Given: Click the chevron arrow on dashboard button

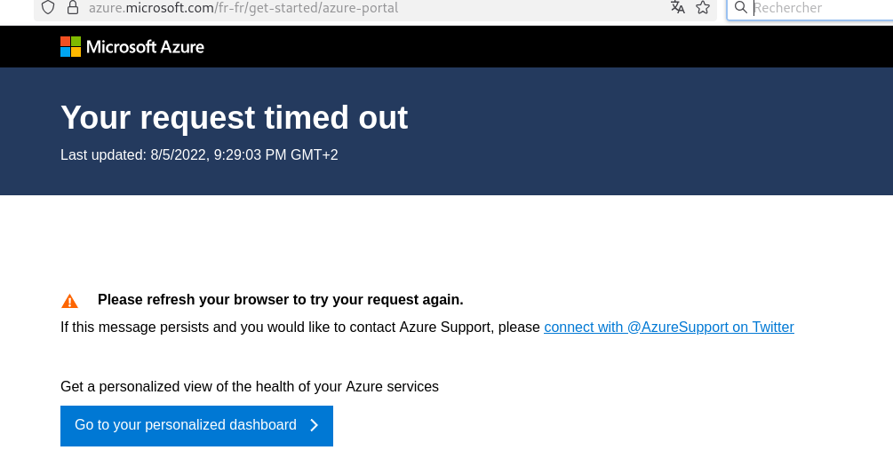Looking at the screenshot, I should (x=314, y=425).
